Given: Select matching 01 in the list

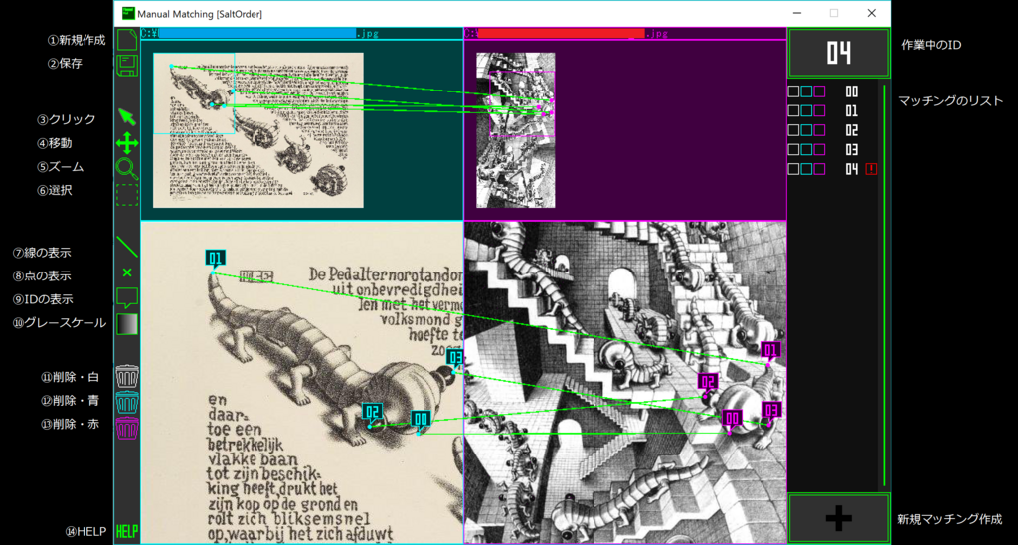Looking at the screenshot, I should tap(851, 111).
